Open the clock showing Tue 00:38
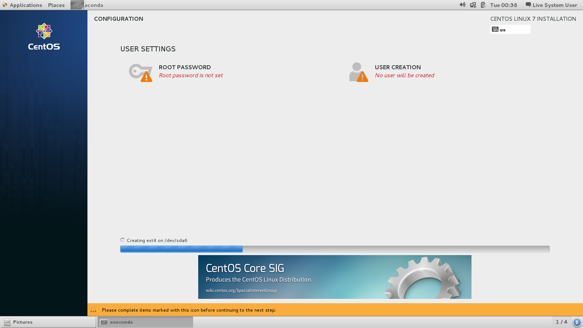Screen dimensions: 583x328 [504, 5]
